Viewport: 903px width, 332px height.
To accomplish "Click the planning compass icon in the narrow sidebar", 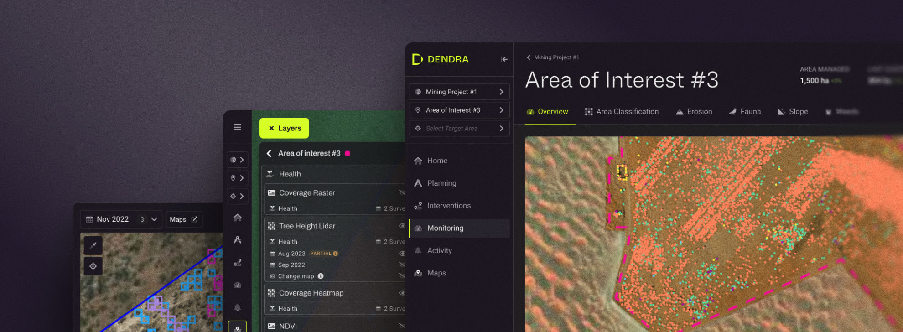I will [238, 240].
